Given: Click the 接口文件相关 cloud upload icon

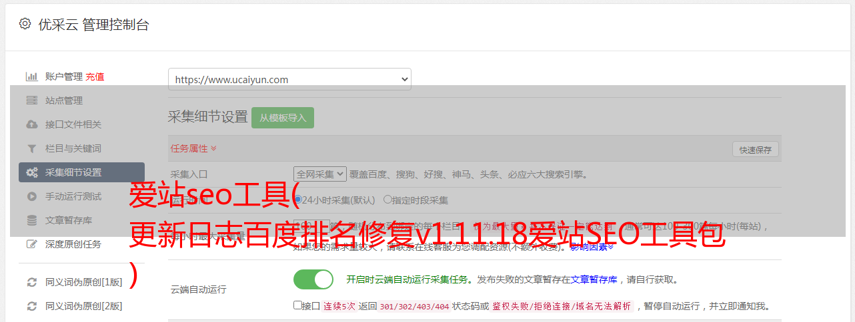Looking at the screenshot, I should (x=31, y=124).
